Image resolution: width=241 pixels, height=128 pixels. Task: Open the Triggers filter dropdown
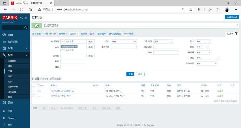(x=203, y=52)
